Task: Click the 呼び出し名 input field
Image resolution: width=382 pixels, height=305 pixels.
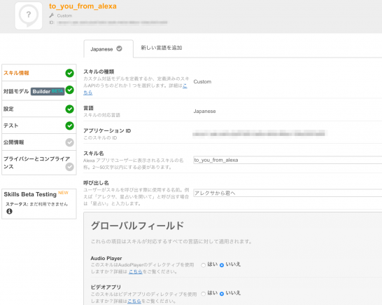Action: 288,193
